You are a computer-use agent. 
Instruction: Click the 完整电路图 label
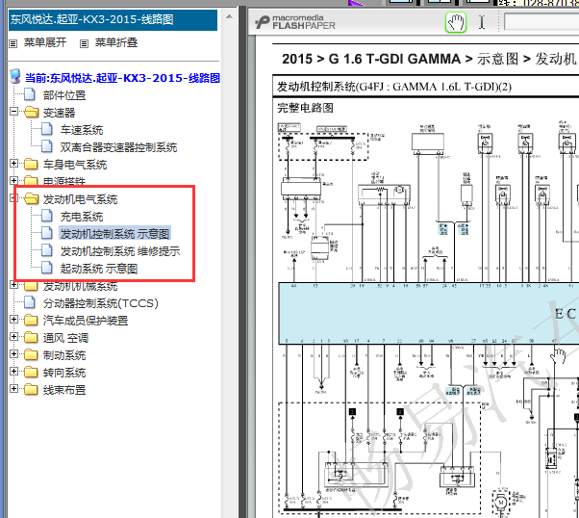coord(305,108)
